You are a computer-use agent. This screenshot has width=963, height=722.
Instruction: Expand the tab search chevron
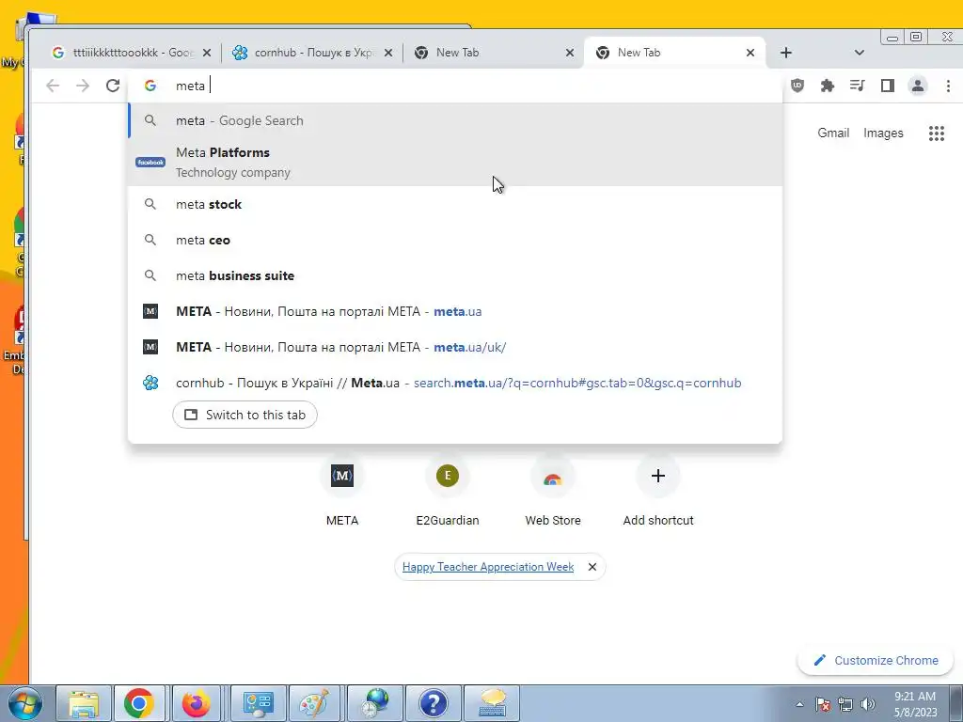click(x=860, y=53)
